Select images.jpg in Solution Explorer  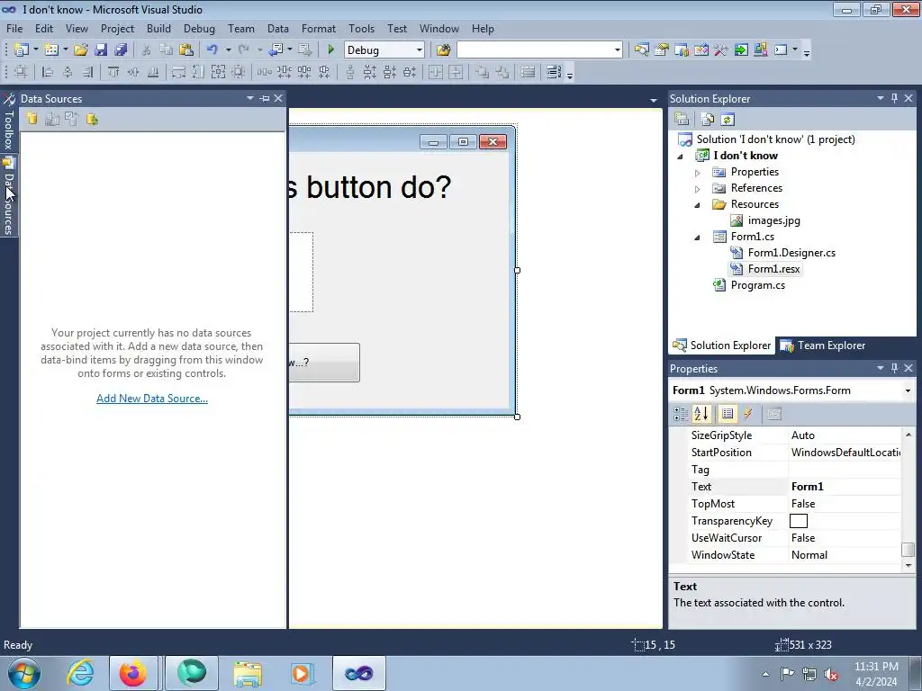point(773,220)
